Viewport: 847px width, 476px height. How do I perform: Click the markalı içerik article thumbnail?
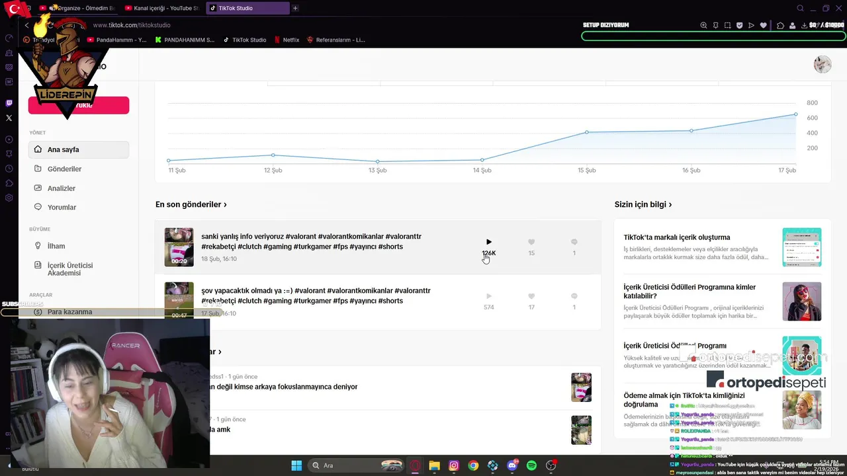(x=801, y=247)
